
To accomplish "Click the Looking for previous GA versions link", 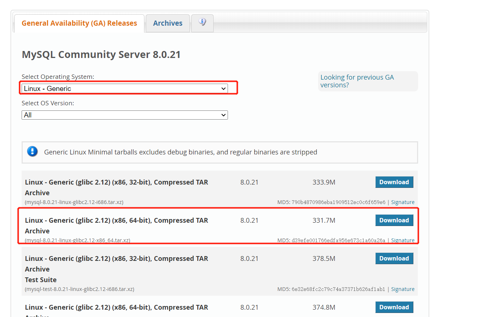I will (x=357, y=81).
